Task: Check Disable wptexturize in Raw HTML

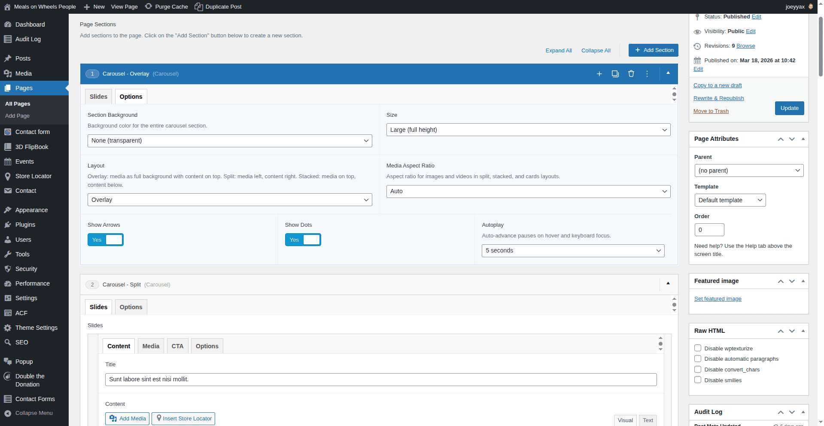Action: (x=697, y=348)
